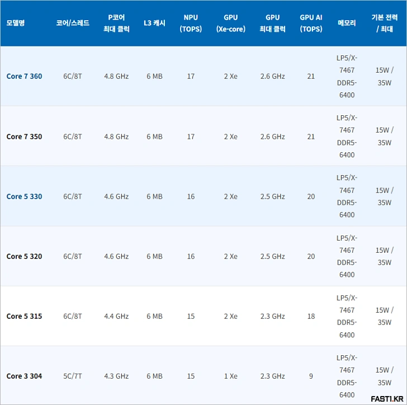Click the 기본 전력 / 최대 header

point(385,23)
